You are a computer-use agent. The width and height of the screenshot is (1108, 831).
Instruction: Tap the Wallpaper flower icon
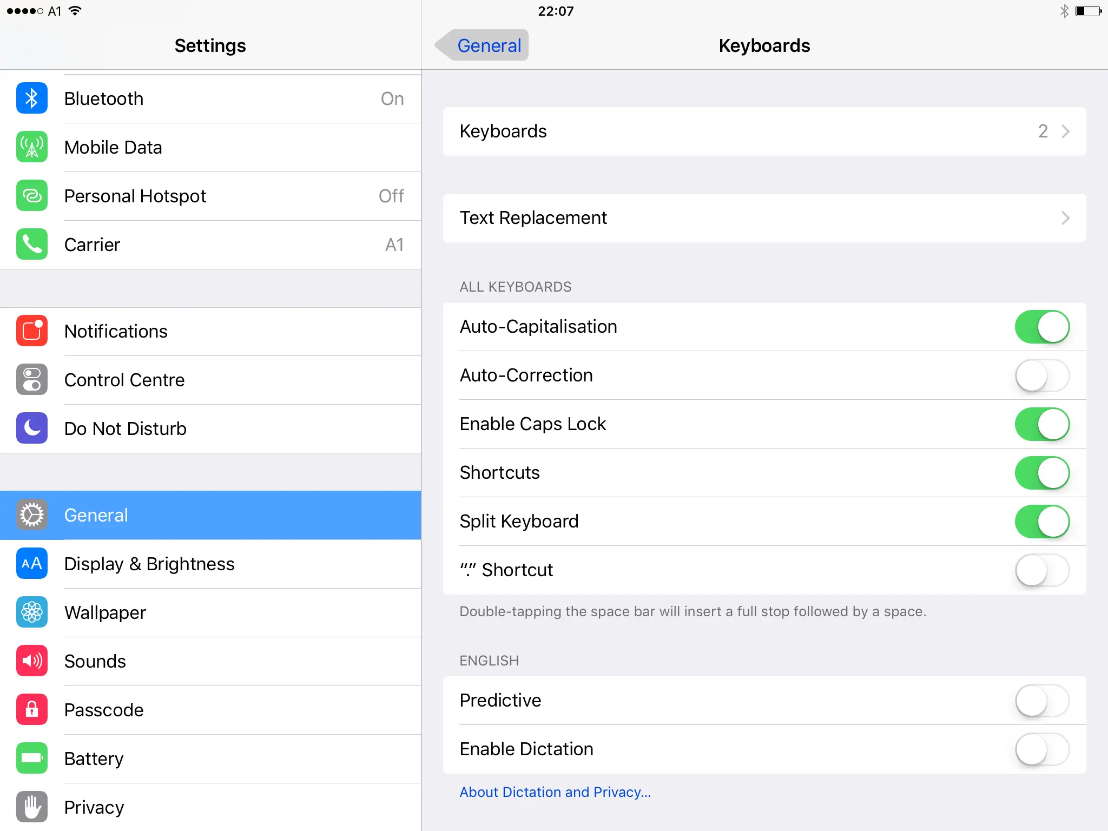pos(32,612)
